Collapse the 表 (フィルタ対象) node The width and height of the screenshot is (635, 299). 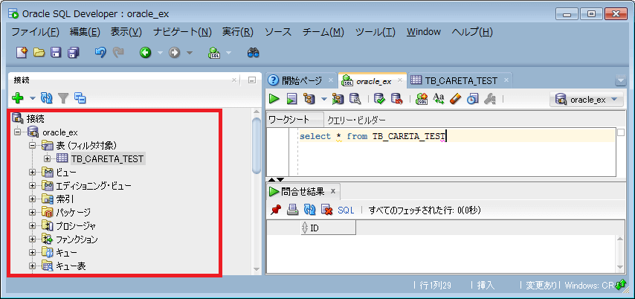click(x=33, y=145)
